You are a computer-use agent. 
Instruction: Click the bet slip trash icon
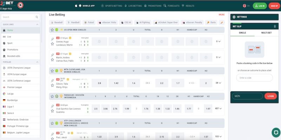coord(275,26)
